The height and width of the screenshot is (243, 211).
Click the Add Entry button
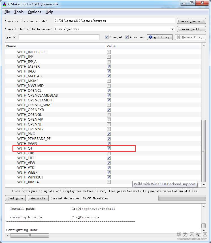(160, 37)
